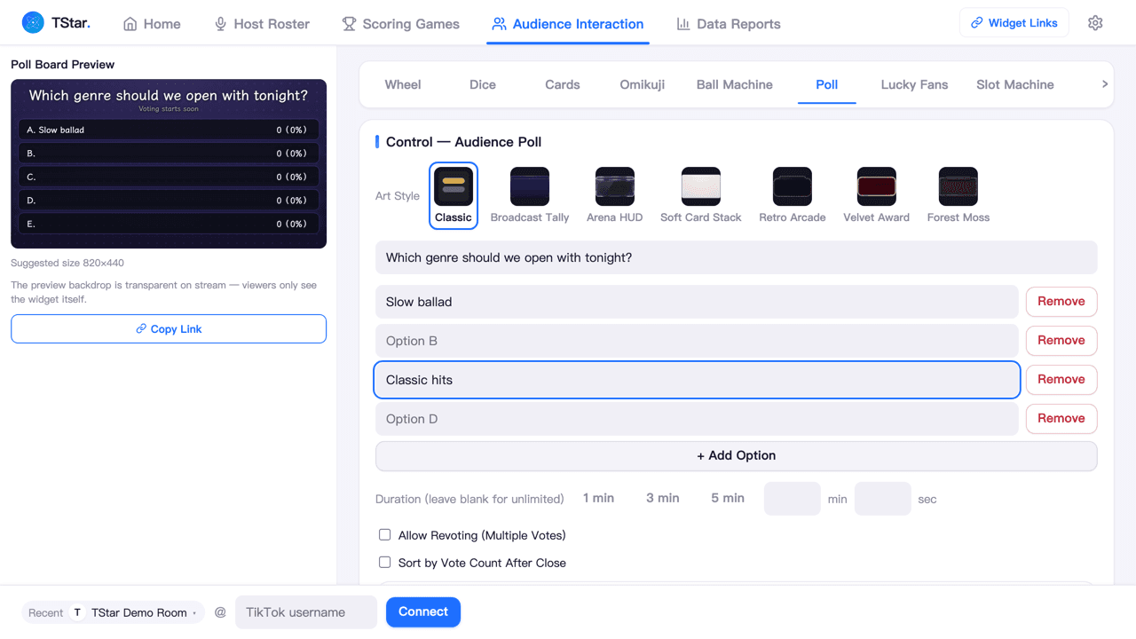
Task: Go to the Home page
Action: (x=152, y=24)
